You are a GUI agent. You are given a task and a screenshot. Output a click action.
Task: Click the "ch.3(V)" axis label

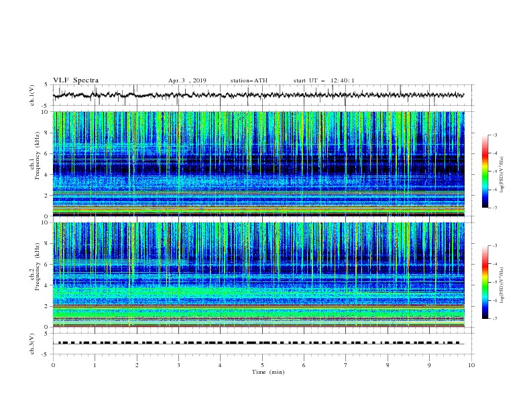coord(32,344)
